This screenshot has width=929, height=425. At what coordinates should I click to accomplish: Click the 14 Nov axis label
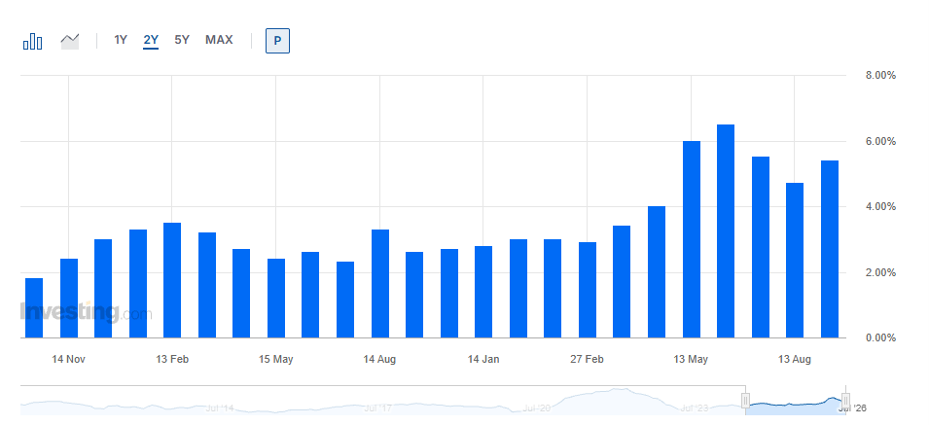click(68, 359)
